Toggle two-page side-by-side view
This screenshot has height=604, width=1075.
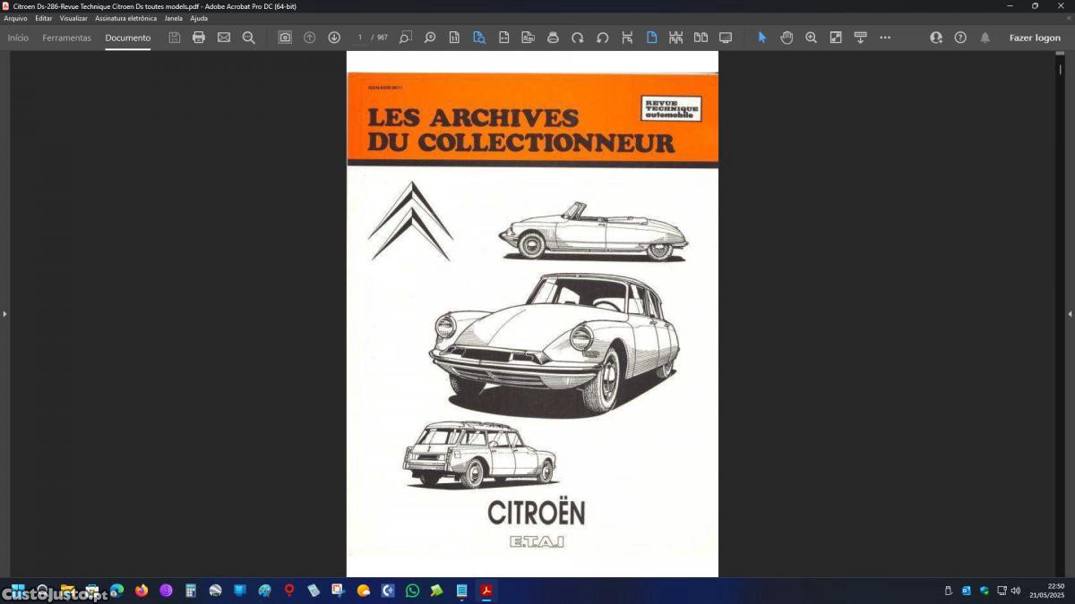(x=701, y=38)
